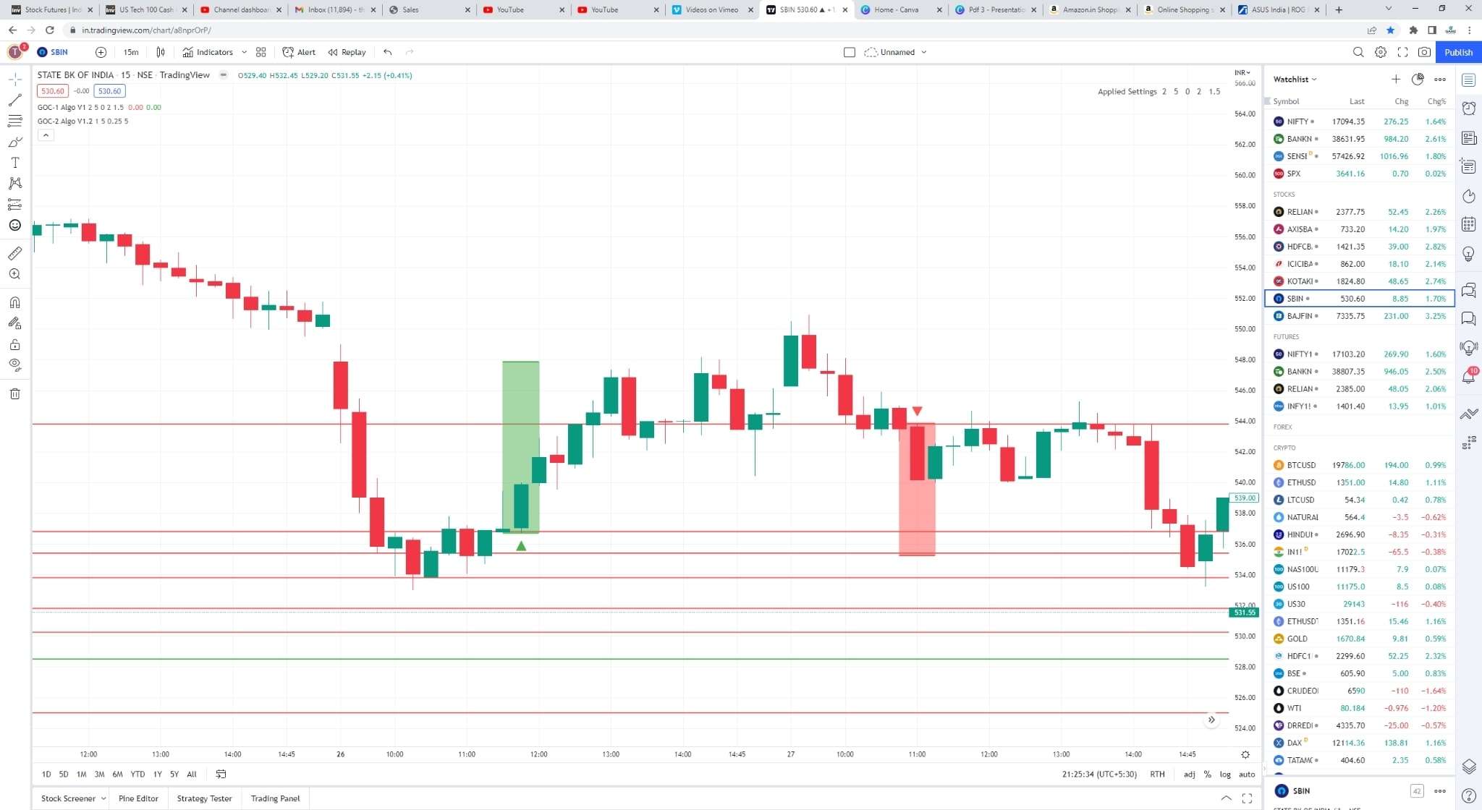Open the Unnamed layout dropdown
The width and height of the screenshot is (1482, 810).
coord(896,52)
